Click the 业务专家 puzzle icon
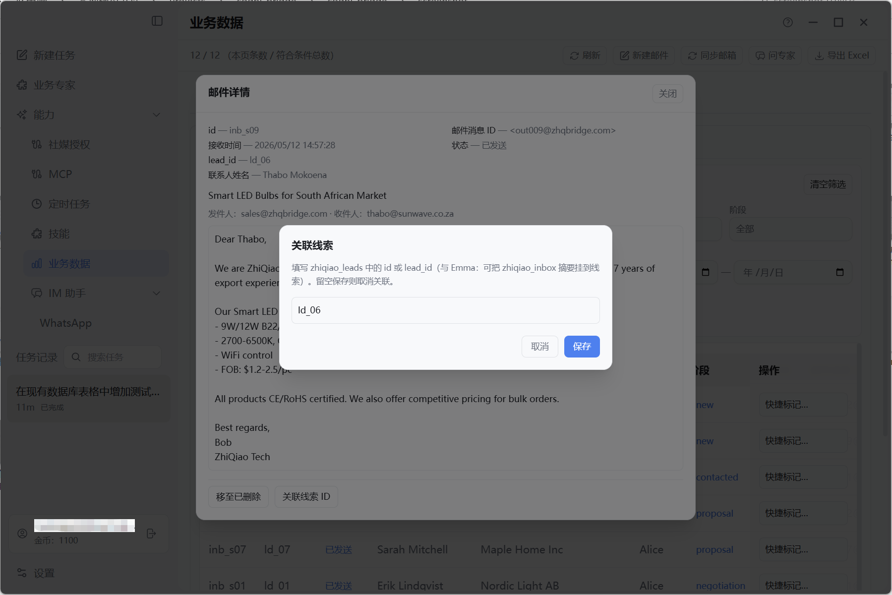The width and height of the screenshot is (892, 595). (22, 85)
